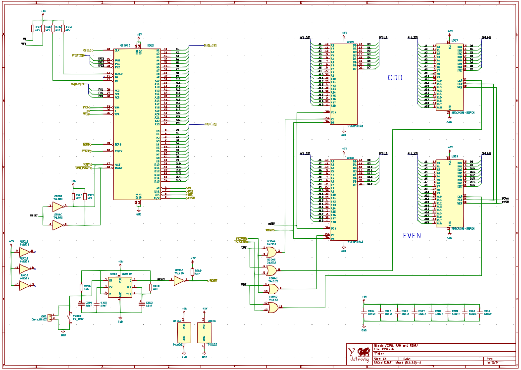
Task: Select the blue ODD text note
Action: (x=395, y=77)
